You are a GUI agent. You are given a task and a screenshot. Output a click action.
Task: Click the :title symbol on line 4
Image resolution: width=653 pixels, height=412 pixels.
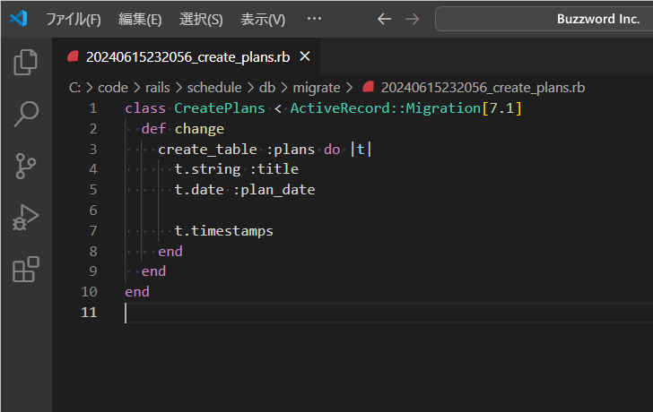(x=274, y=169)
